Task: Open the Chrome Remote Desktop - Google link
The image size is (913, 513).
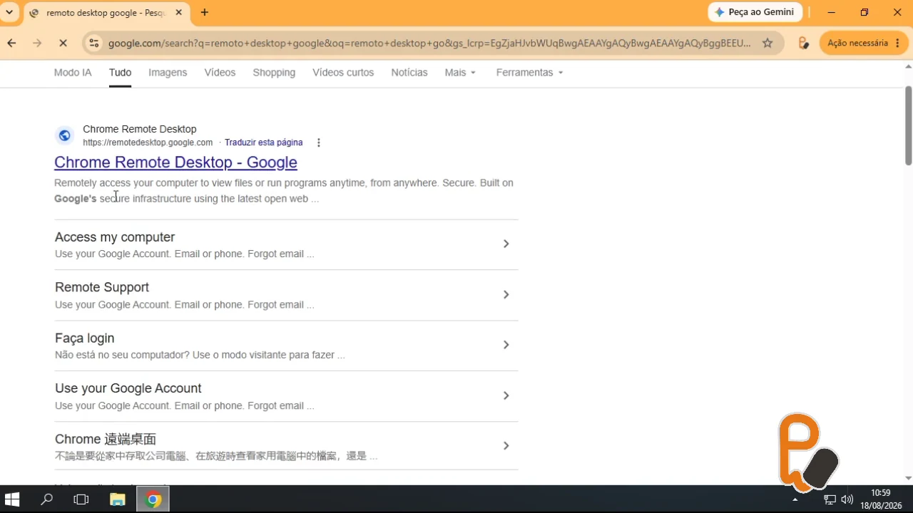Action: pos(175,162)
